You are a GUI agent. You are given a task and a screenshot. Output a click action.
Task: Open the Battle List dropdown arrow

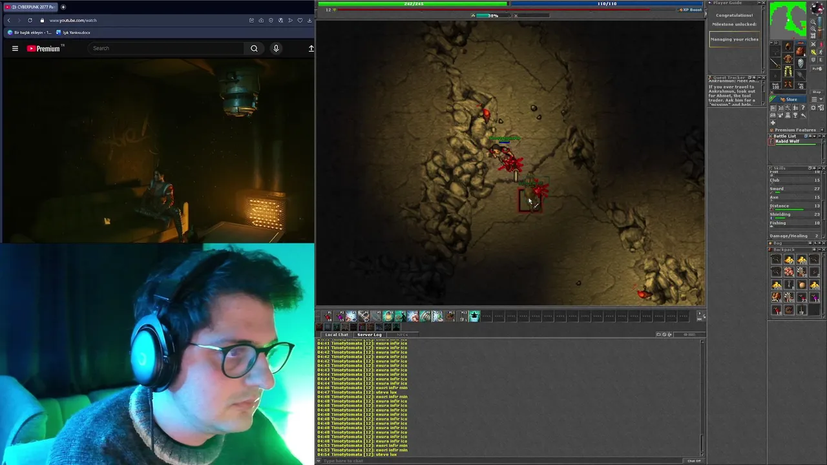pos(814,136)
